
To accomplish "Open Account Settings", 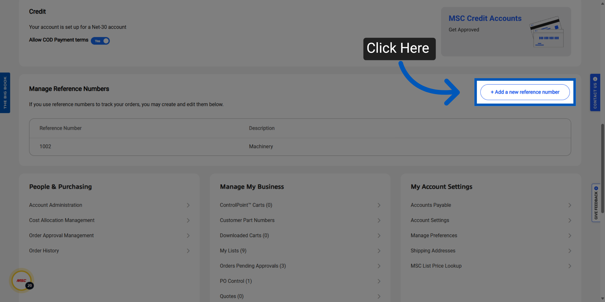I will coord(430,220).
